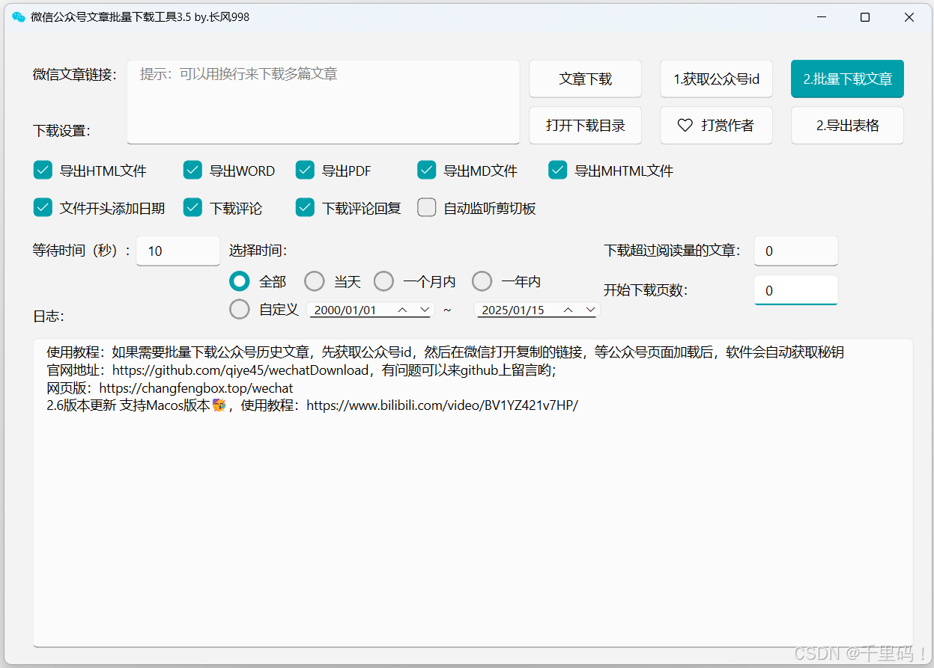Open dropdown of 2000/01/01 start date

[x=425, y=310]
